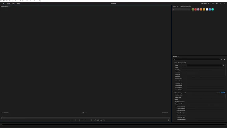Expand Video Frame Size metadata item
The width and height of the screenshot is (227, 128).
(176, 111)
